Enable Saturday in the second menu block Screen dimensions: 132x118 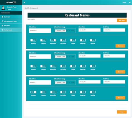coord(83,66)
